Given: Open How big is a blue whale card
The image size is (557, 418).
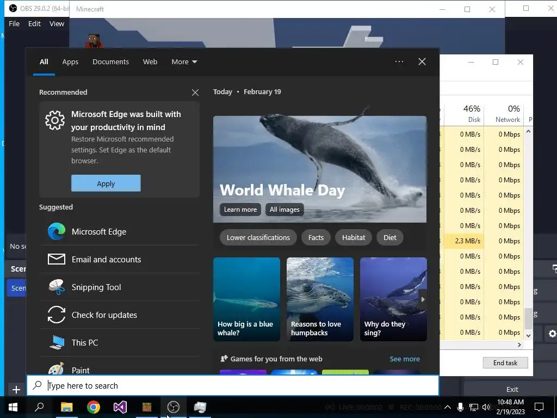Looking at the screenshot, I should pos(246,299).
